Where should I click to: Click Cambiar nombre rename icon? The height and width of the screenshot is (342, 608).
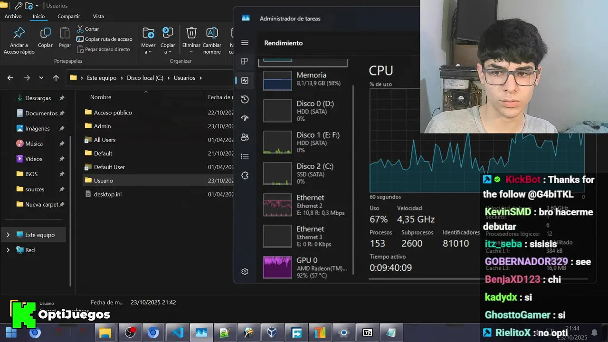pyautogui.click(x=212, y=33)
